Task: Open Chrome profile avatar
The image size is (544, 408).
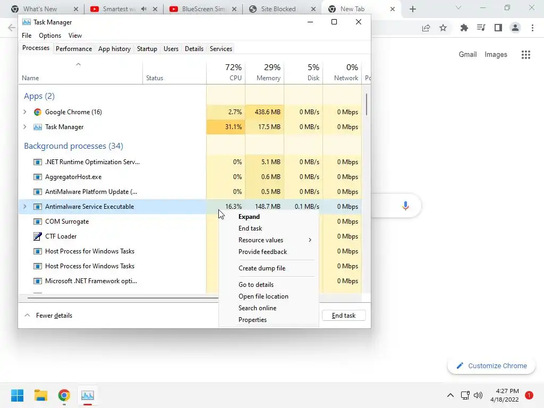Action: tap(515, 28)
